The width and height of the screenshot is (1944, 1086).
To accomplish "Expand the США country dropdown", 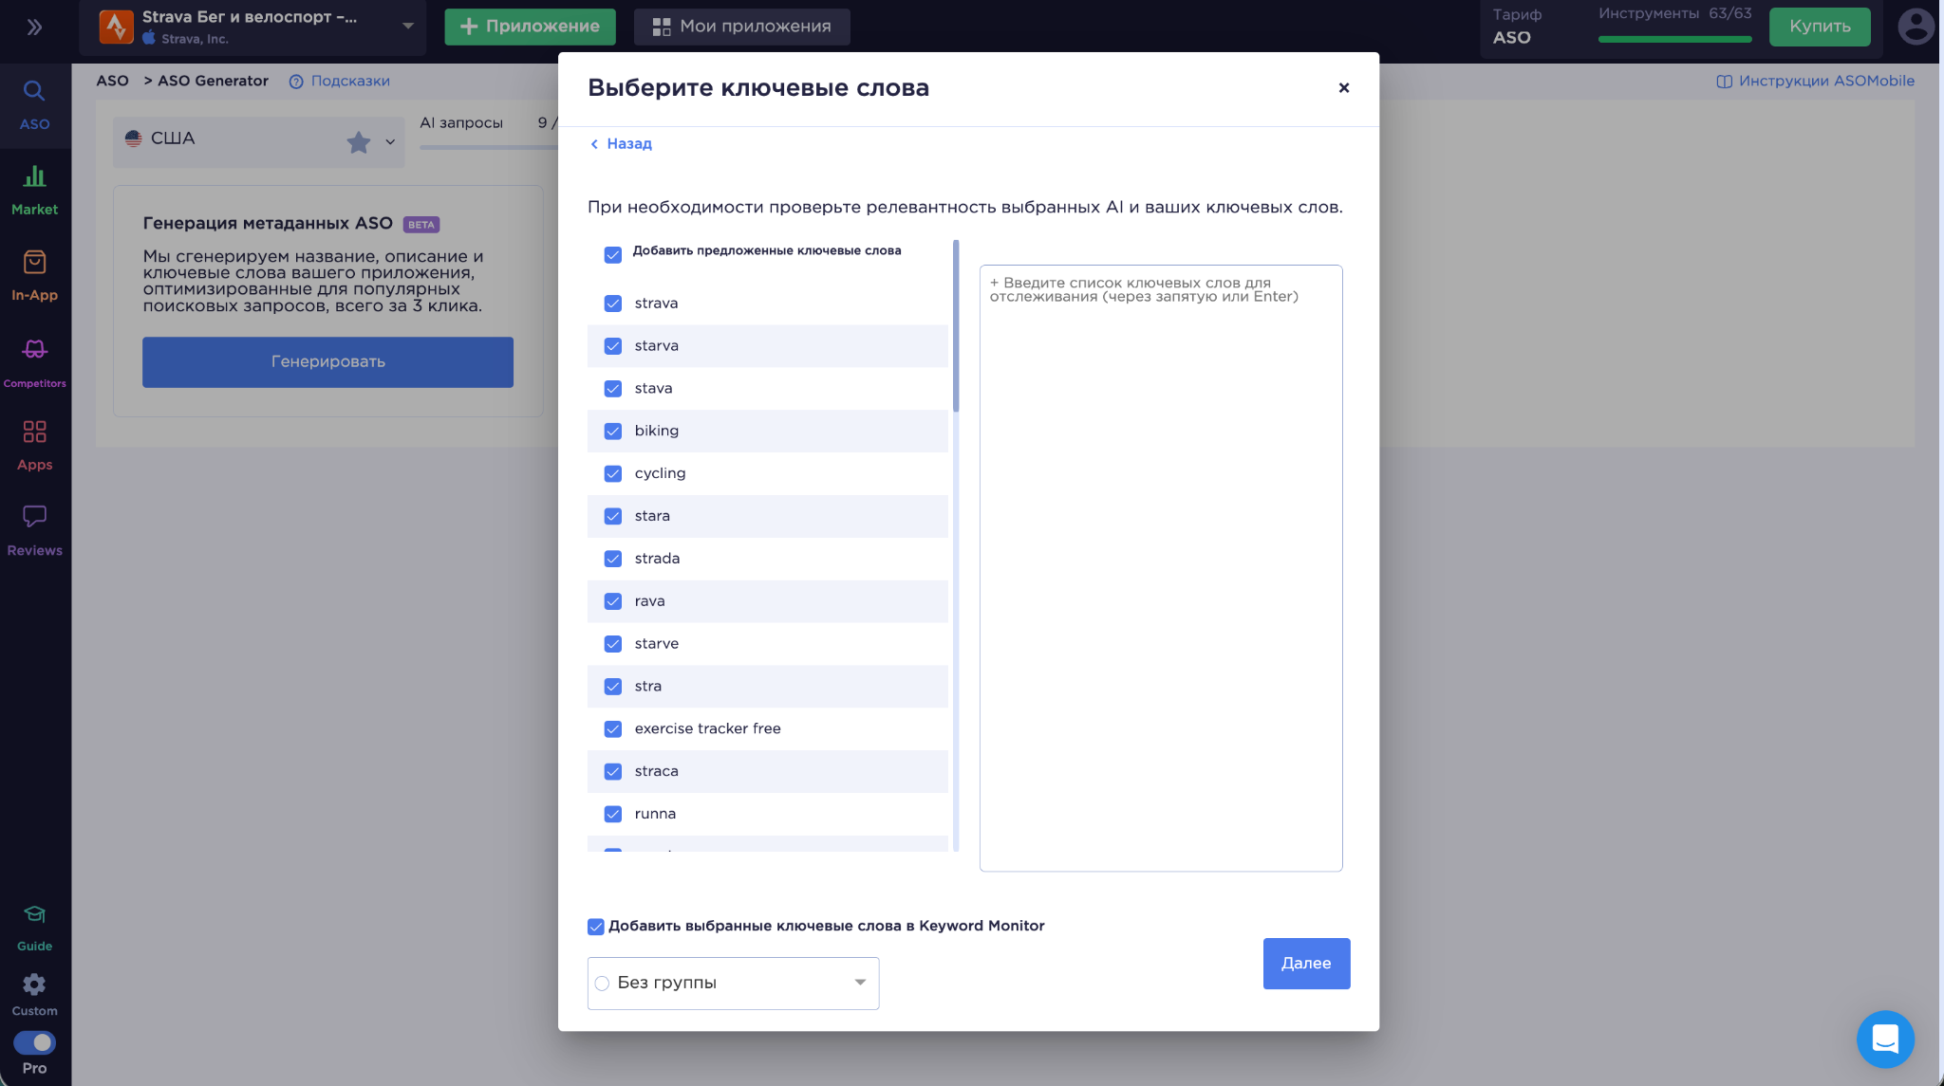I will 390,142.
